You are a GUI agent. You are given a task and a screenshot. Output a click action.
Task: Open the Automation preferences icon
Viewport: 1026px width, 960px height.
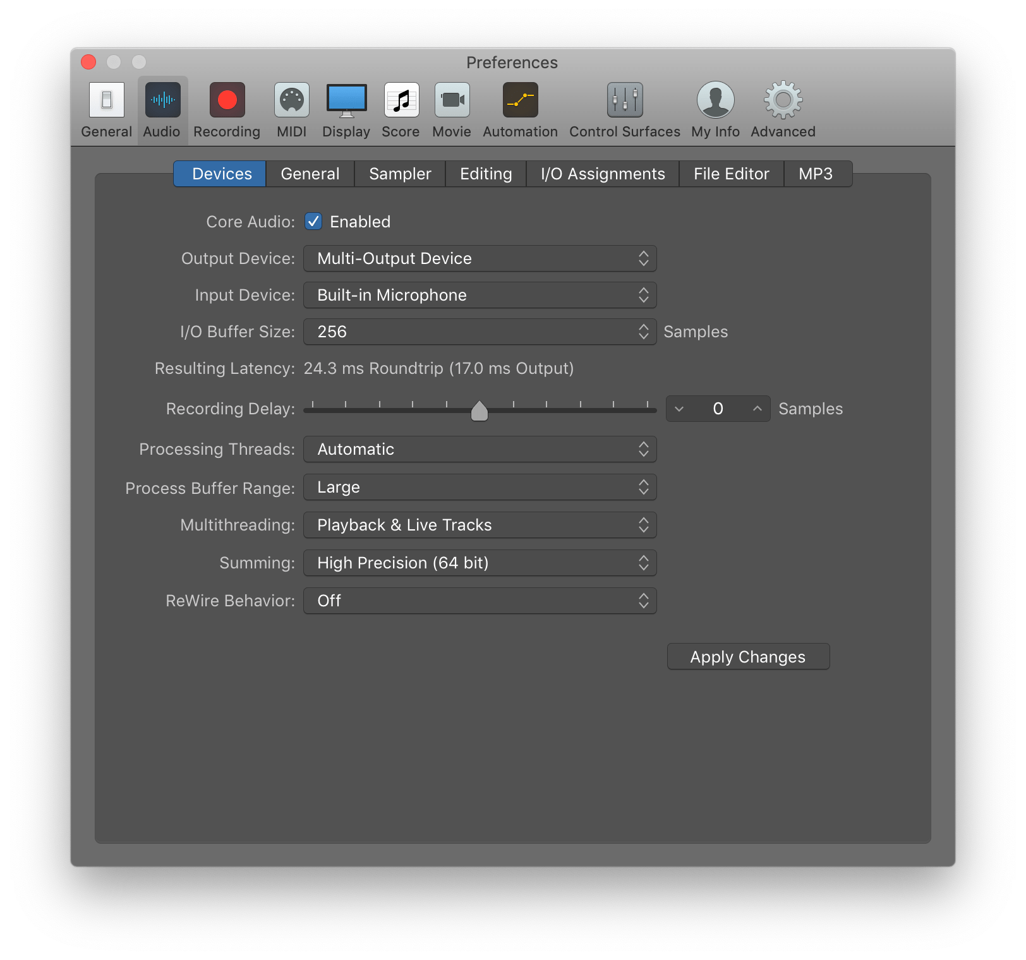pyautogui.click(x=519, y=109)
